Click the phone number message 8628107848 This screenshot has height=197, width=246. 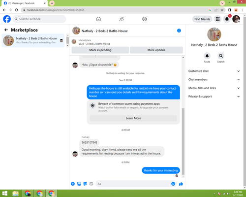[x=90, y=142]
